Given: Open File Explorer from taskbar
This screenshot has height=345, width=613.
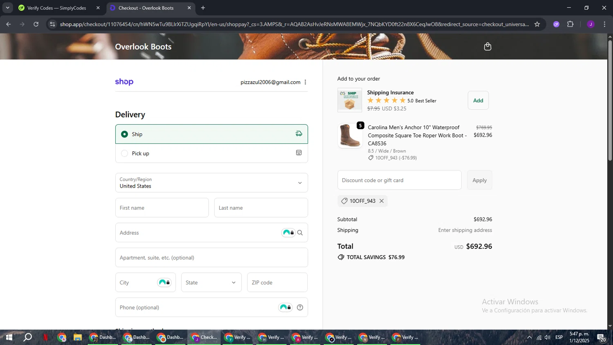Looking at the screenshot, I should tap(78, 338).
